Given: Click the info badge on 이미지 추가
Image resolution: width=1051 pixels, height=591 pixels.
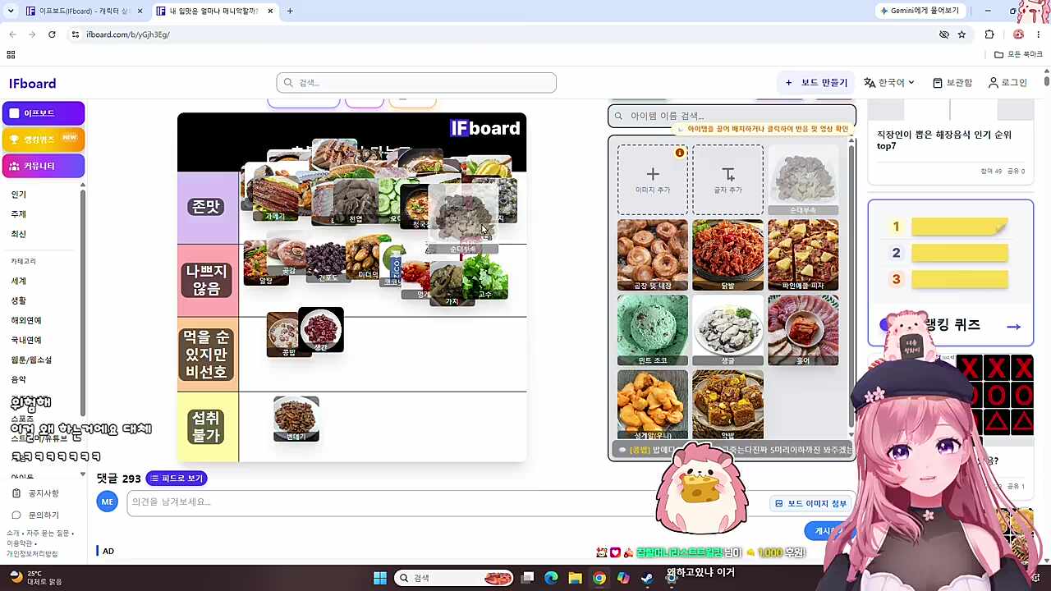Looking at the screenshot, I should pos(680,153).
